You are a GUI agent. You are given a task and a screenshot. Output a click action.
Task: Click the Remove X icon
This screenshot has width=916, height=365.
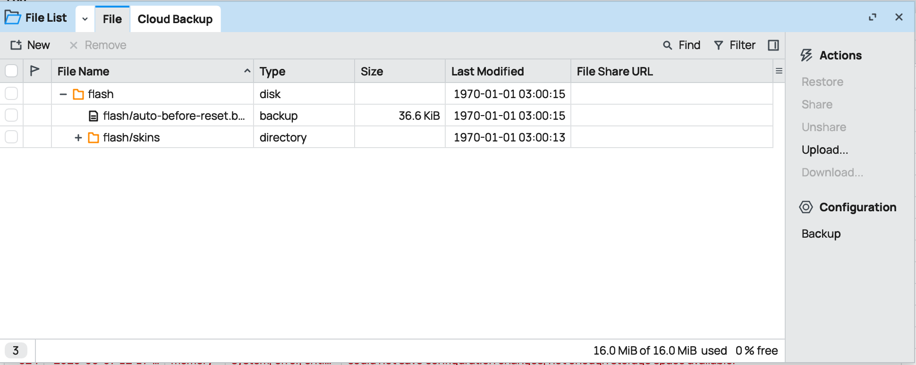click(74, 45)
